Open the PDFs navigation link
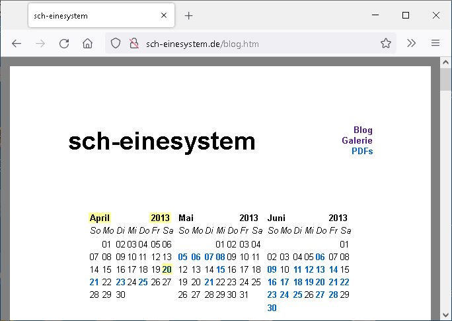 [361, 151]
